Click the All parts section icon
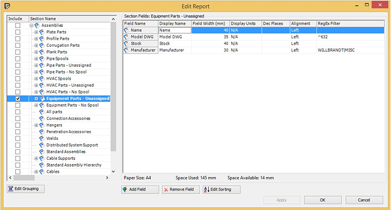Image resolution: width=391 pixels, height=210 pixels. click(42, 112)
